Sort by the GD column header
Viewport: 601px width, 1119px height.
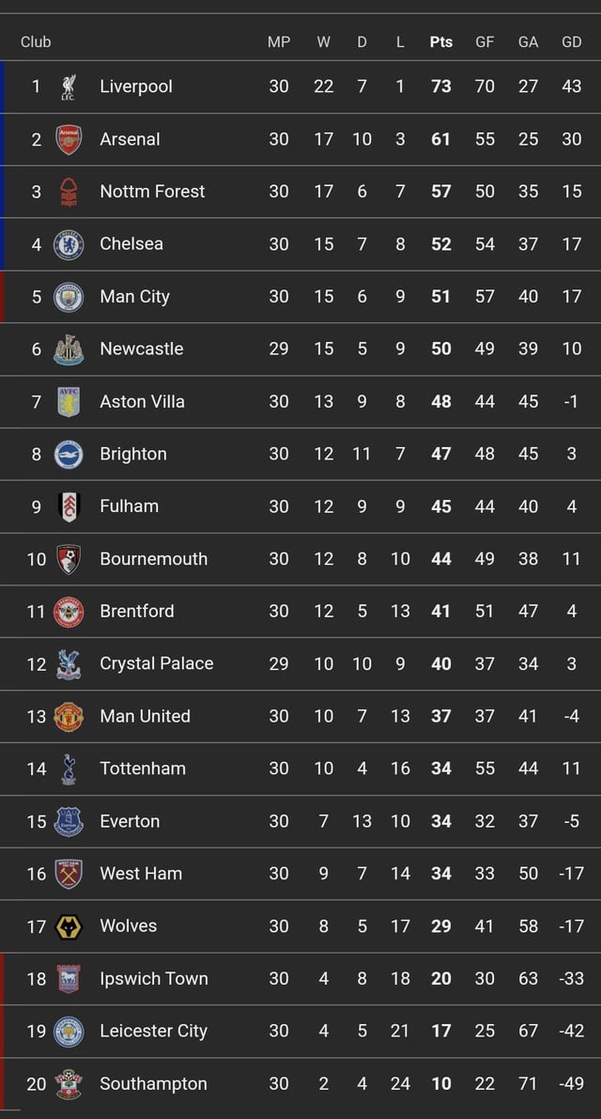[571, 41]
